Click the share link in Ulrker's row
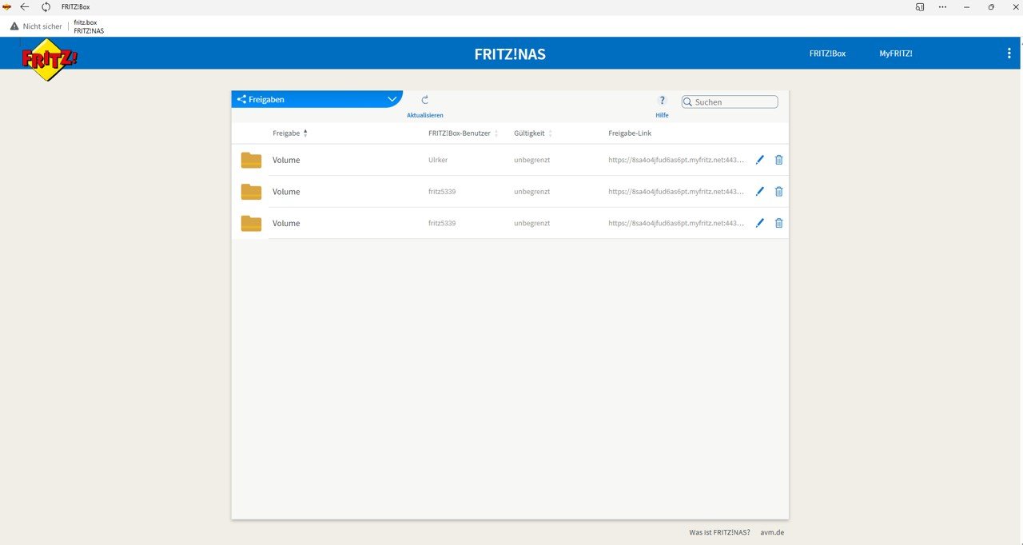1023x545 pixels. (677, 160)
